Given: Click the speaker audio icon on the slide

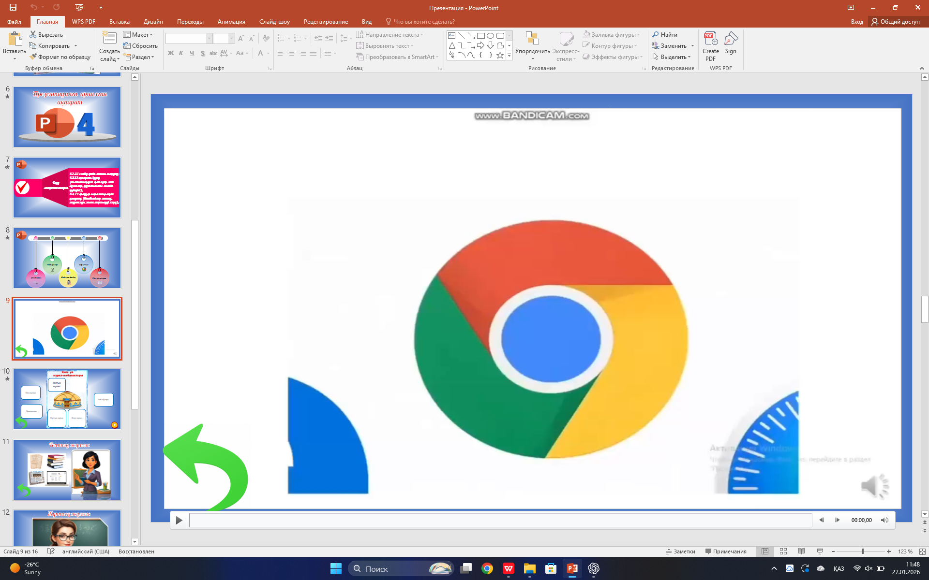Looking at the screenshot, I should tap(875, 486).
